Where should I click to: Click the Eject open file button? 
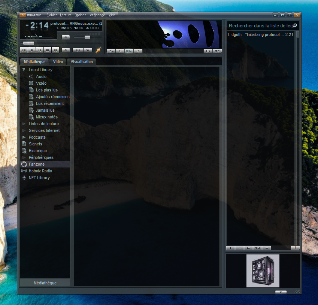click(x=66, y=50)
